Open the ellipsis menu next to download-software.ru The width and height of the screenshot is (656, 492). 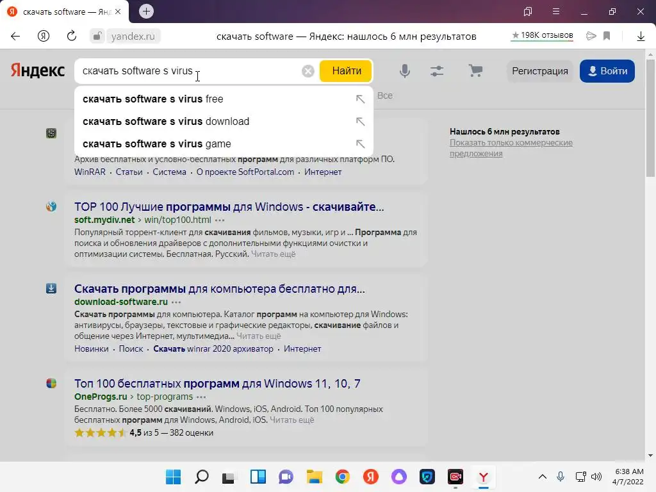click(177, 302)
